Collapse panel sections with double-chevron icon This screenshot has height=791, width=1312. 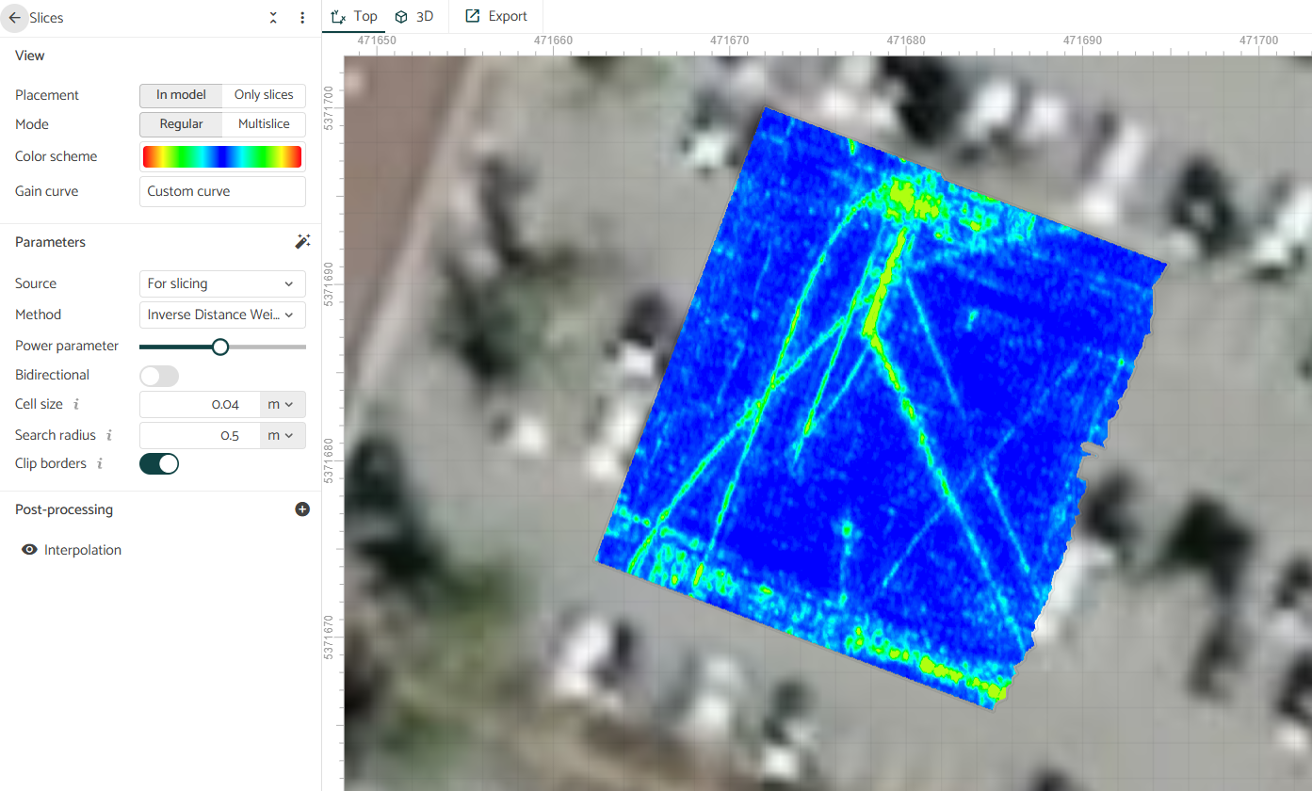pyautogui.click(x=273, y=18)
